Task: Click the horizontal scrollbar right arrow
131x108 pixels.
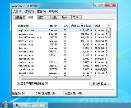Action: tap(105, 78)
